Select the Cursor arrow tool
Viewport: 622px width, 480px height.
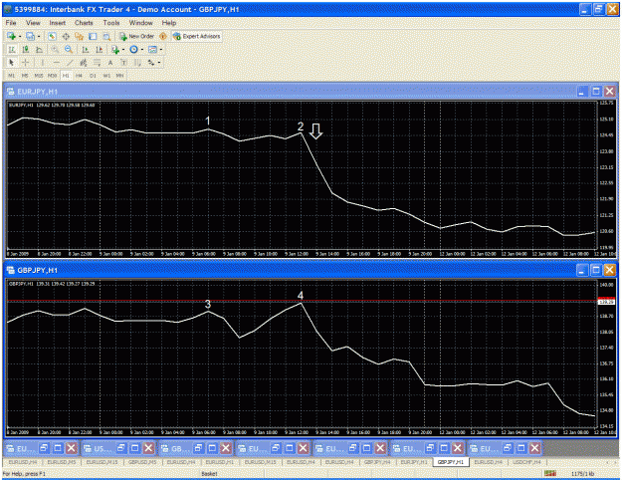(12, 63)
